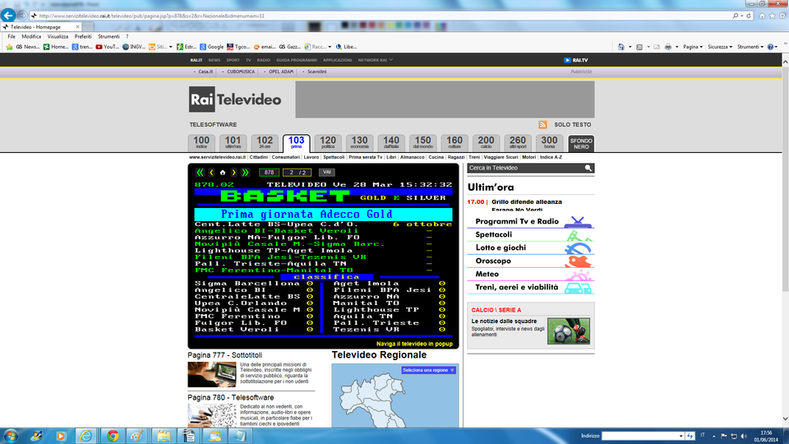Open taskbar Indirizzo address dropdown arrow
Image resolution: width=789 pixels, height=444 pixels.
coord(681,436)
